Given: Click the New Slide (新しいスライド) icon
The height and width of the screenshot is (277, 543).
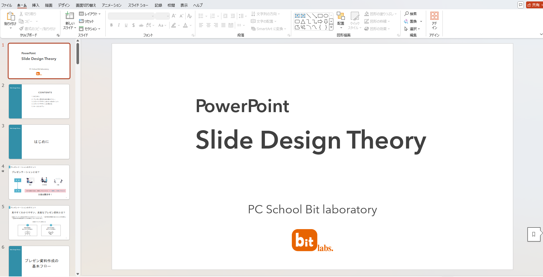Looking at the screenshot, I should (70, 16).
